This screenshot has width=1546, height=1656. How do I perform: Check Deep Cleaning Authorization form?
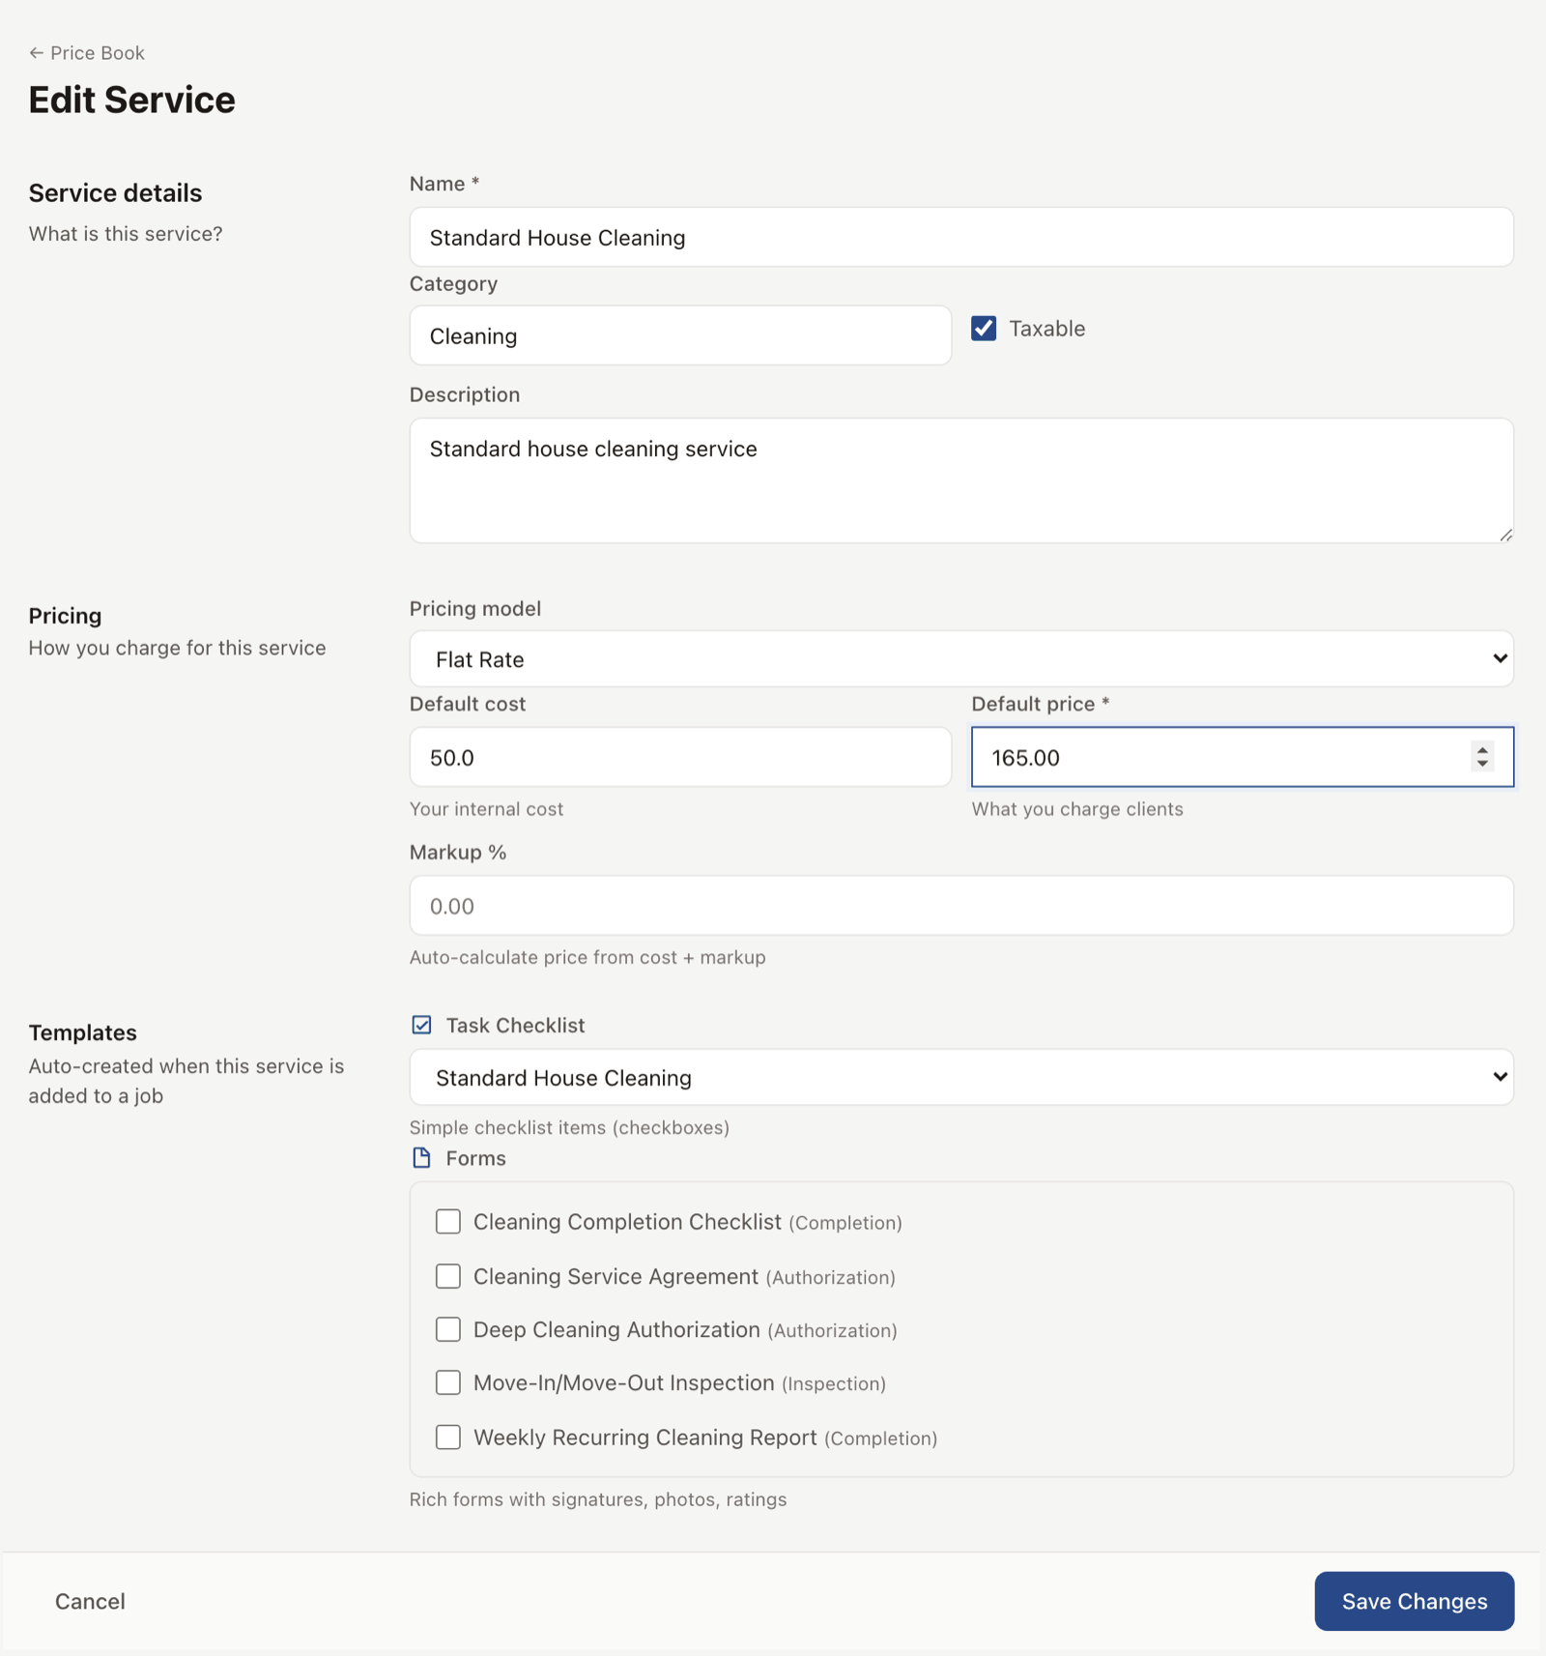pos(448,1329)
